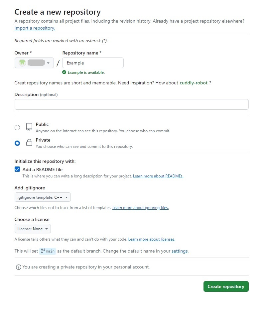The image size is (270, 317).
Task: Select the Public repository option
Action: pyautogui.click(x=17, y=127)
